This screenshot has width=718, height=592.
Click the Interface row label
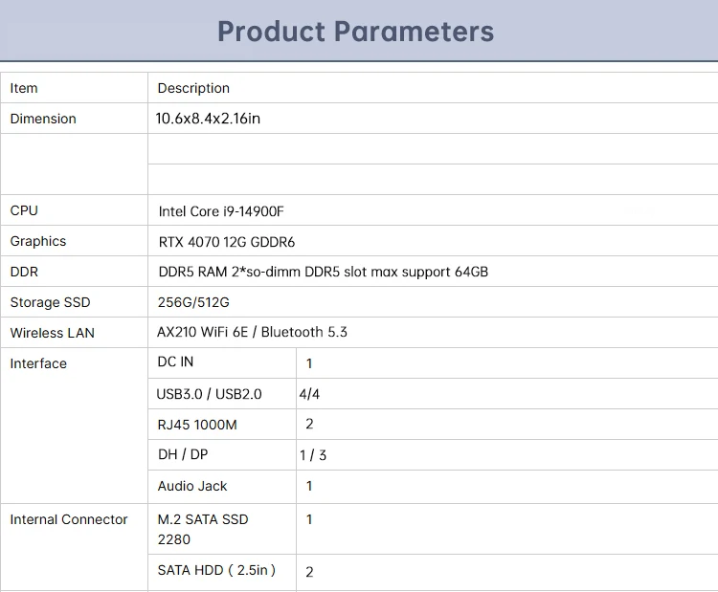tap(38, 363)
